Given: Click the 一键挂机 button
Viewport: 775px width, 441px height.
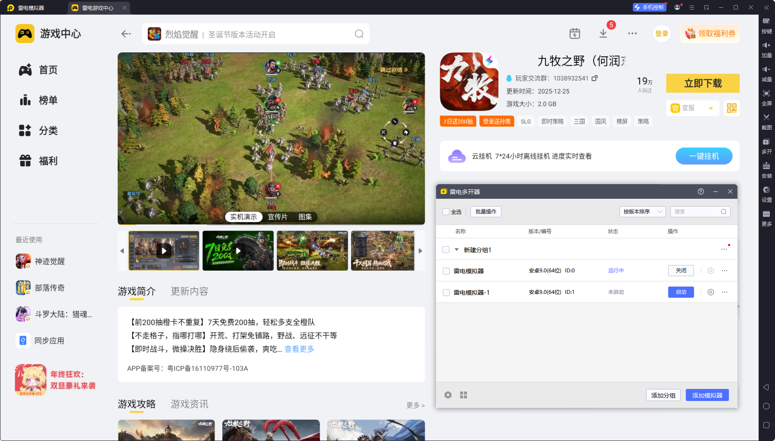Looking at the screenshot, I should tap(704, 156).
